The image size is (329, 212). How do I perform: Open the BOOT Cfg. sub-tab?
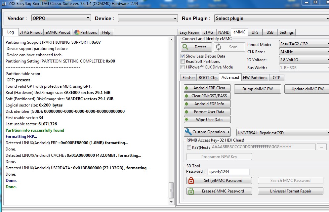pyautogui.click(x=208, y=78)
